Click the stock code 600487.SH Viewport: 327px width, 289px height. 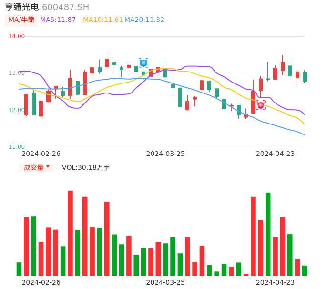65,7
